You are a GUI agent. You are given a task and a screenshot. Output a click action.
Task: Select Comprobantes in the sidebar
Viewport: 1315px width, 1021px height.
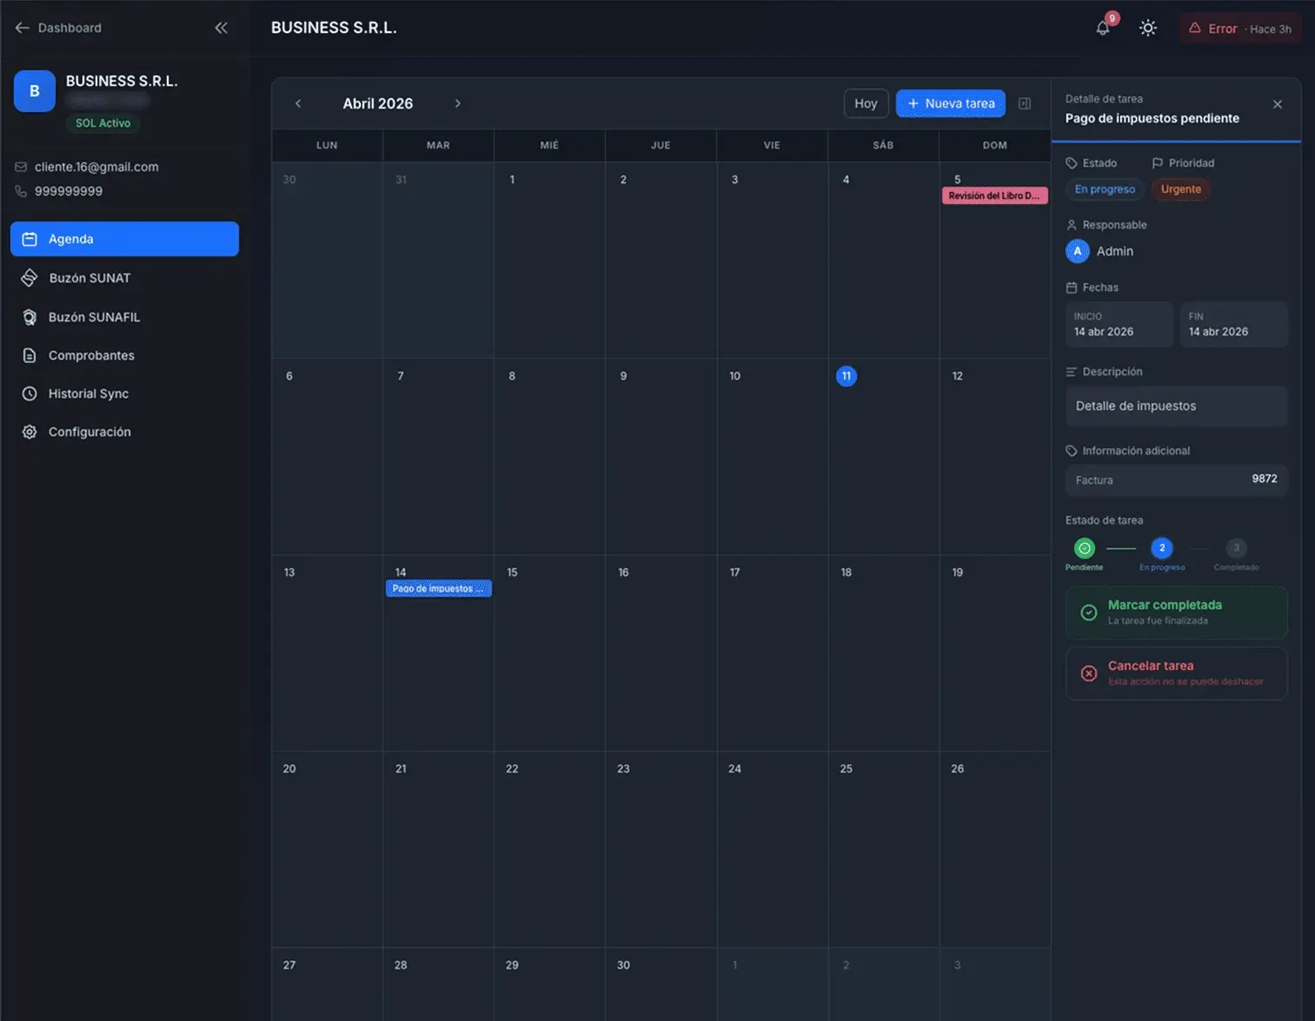(x=91, y=355)
